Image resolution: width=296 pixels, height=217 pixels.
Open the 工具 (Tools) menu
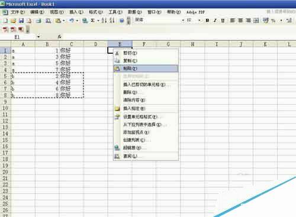(115, 12)
